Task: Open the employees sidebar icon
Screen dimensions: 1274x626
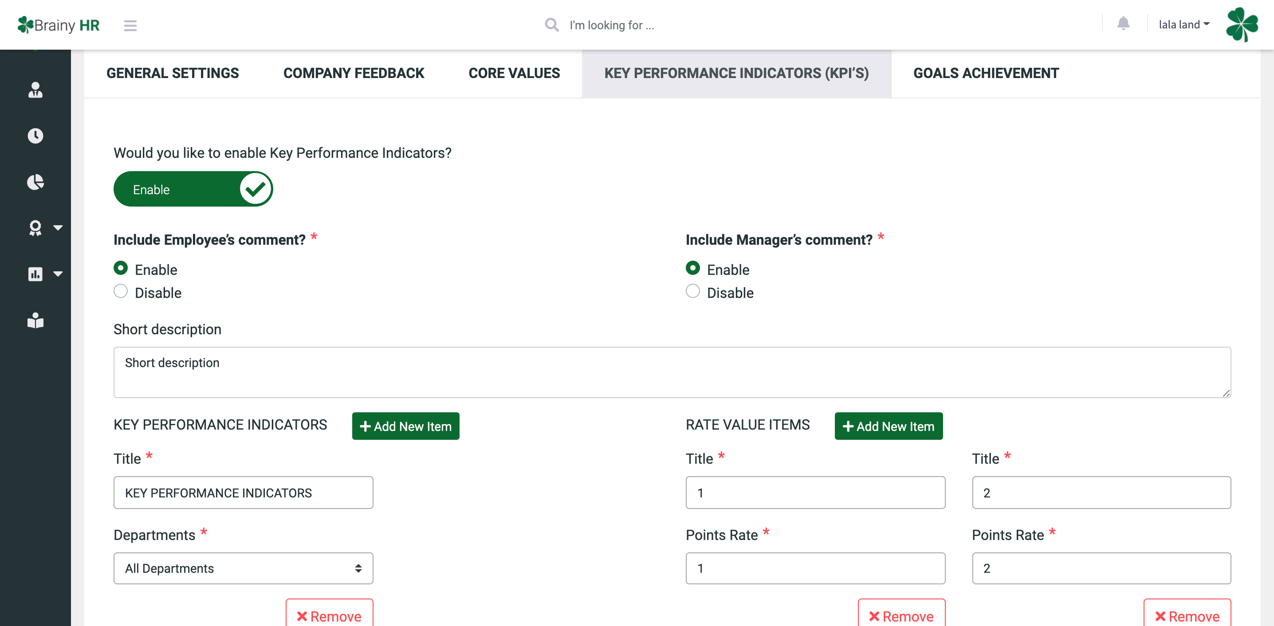Action: click(x=35, y=90)
